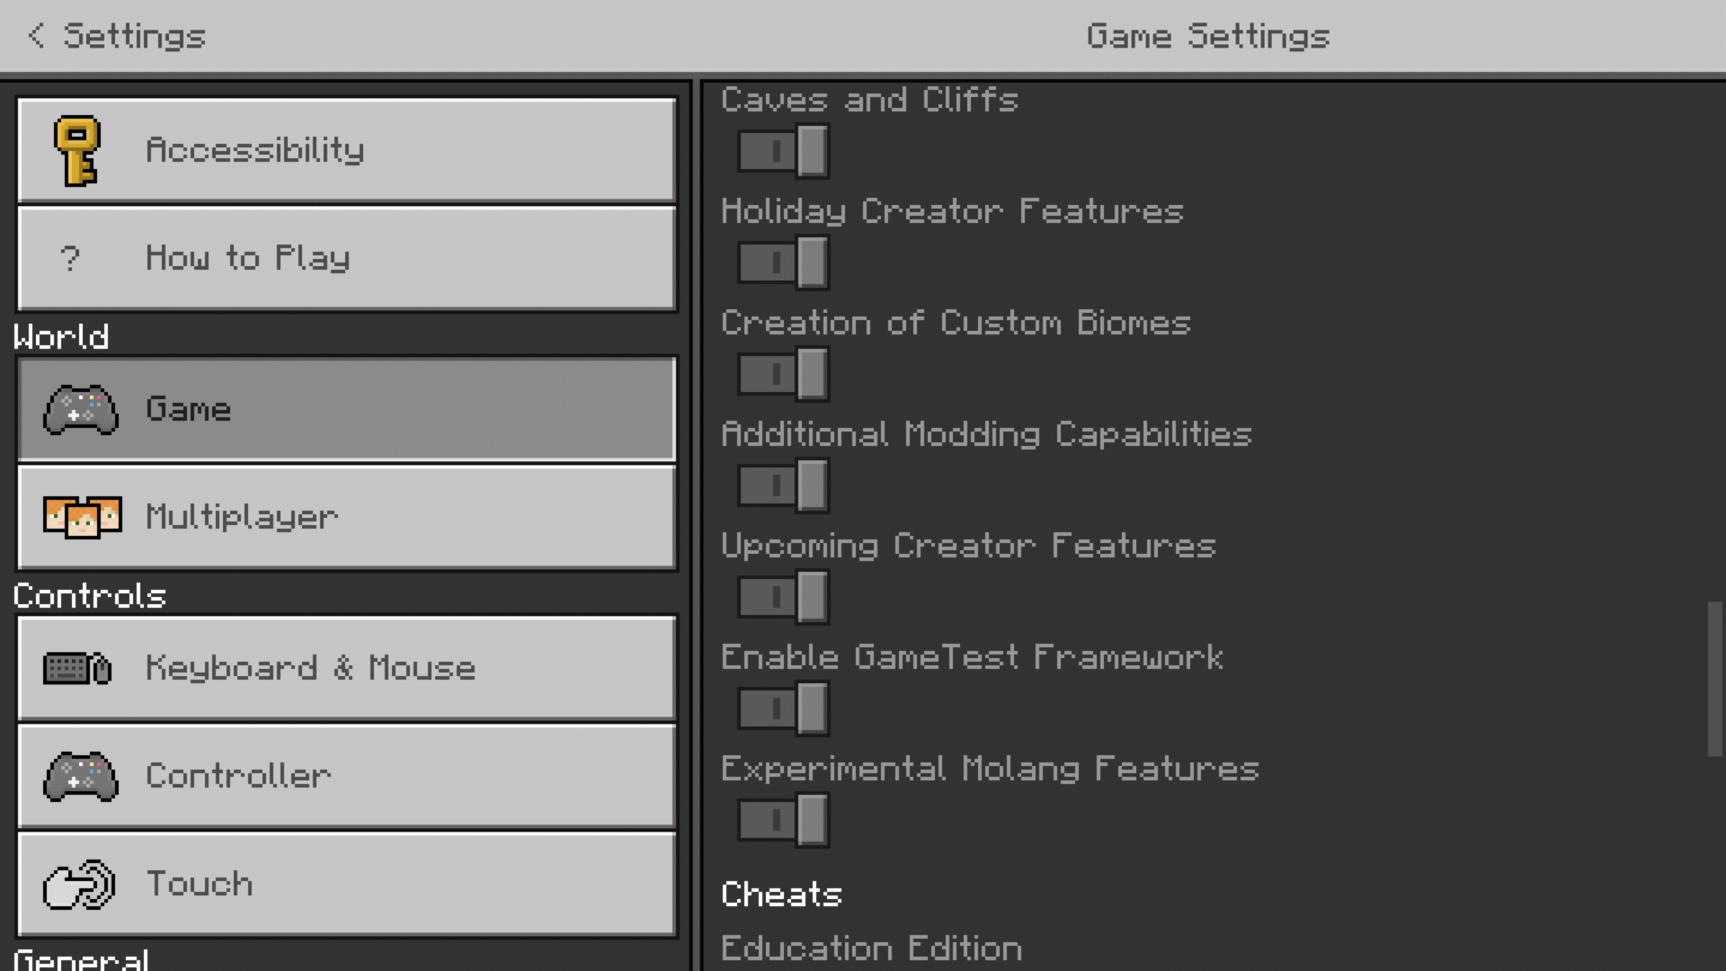The image size is (1726, 971).
Task: Click the three faces Multiplayer icon
Action: (x=82, y=517)
